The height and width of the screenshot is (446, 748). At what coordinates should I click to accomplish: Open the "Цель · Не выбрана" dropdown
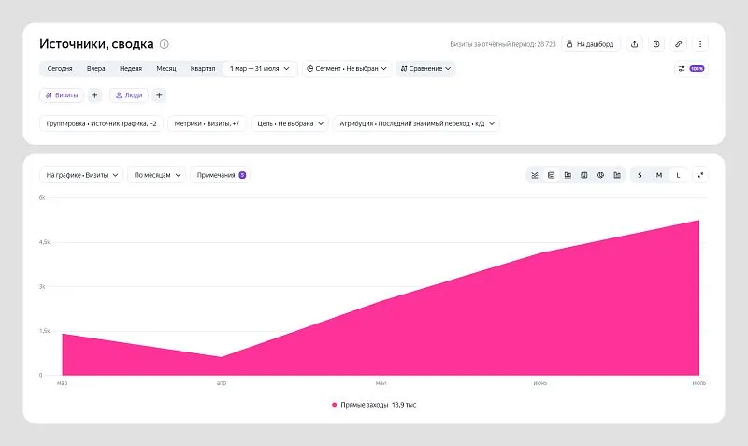[x=290, y=123]
